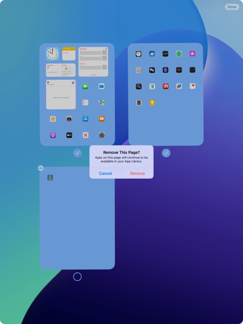Tap the Camera app icon
This screenshot has height=324, width=243.
coord(69,119)
